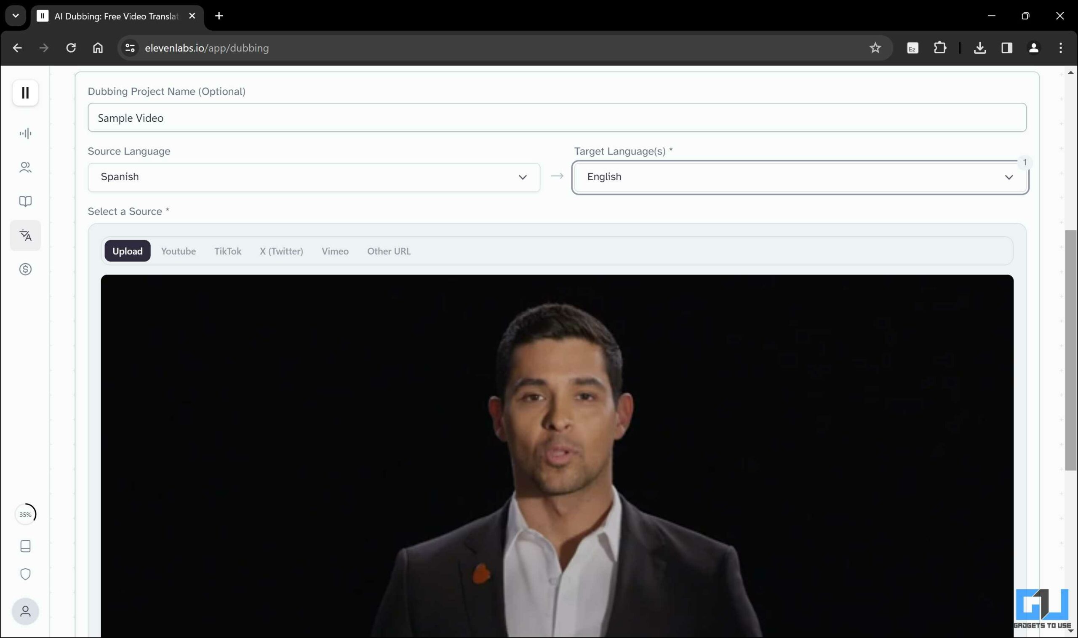Viewport: 1078px width, 638px height.
Task: Open the Projects book sidebar icon
Action: click(25, 201)
